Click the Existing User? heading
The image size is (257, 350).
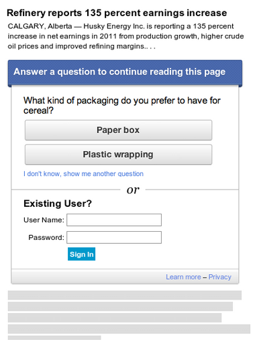58,204
